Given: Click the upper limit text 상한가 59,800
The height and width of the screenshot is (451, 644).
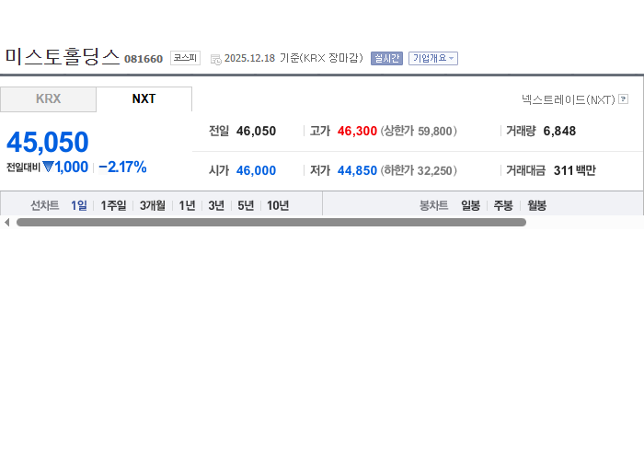Looking at the screenshot, I should [x=419, y=131].
